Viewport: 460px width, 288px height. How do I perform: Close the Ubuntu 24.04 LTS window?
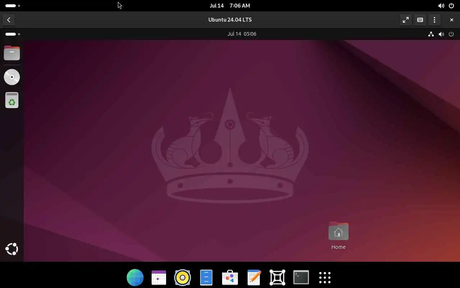452,20
